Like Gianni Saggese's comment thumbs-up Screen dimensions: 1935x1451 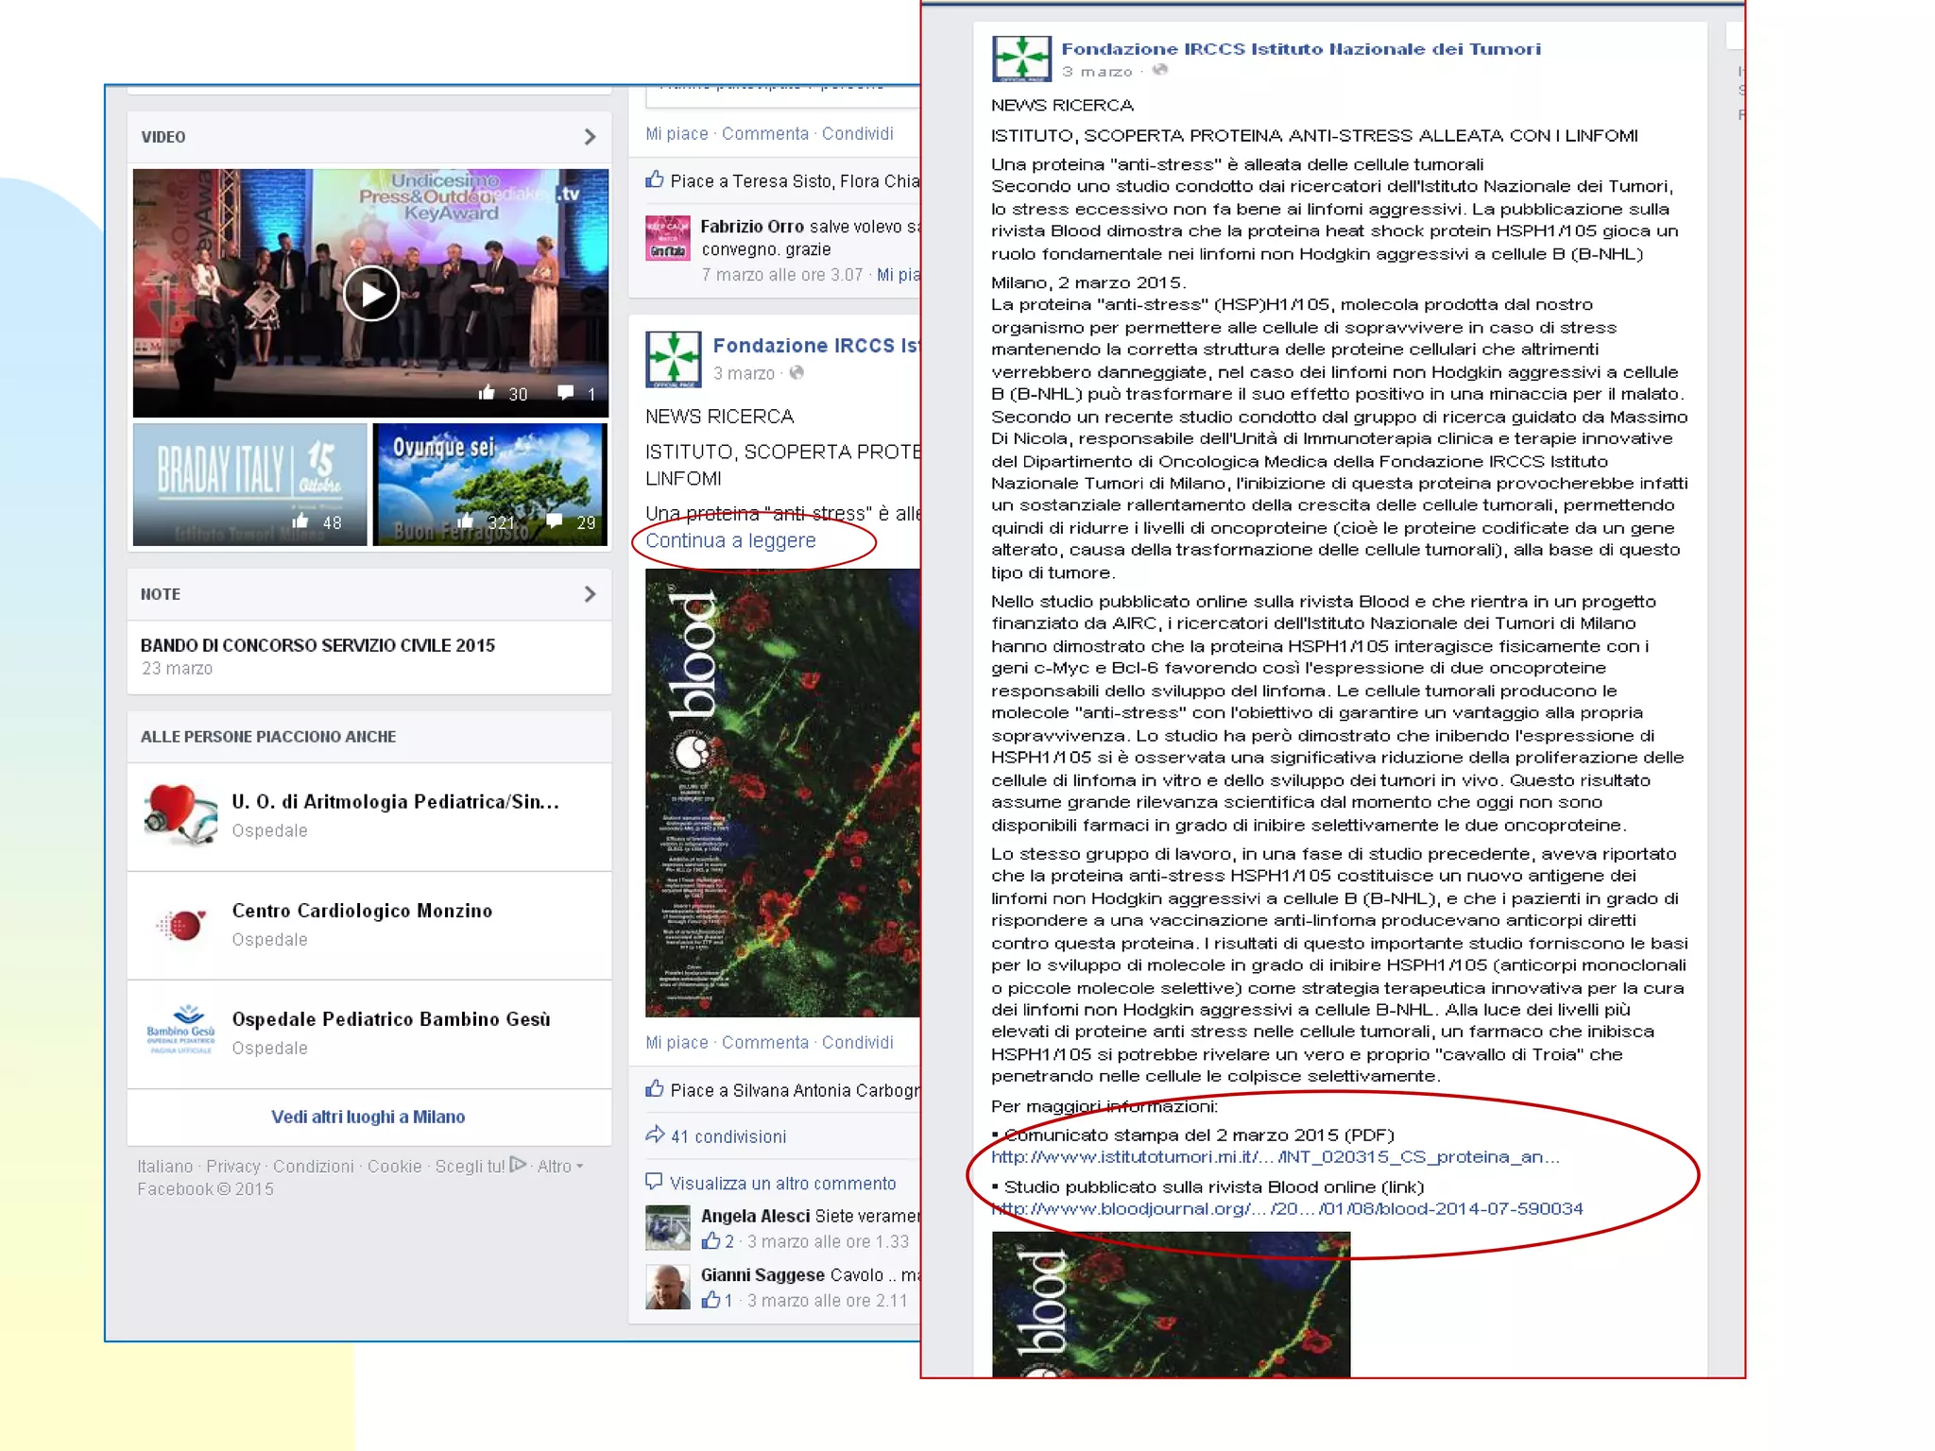tap(711, 1301)
